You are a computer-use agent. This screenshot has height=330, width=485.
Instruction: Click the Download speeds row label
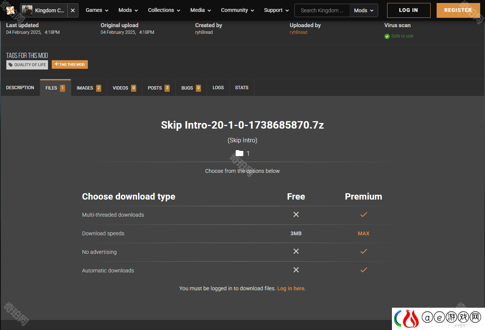pyautogui.click(x=103, y=233)
